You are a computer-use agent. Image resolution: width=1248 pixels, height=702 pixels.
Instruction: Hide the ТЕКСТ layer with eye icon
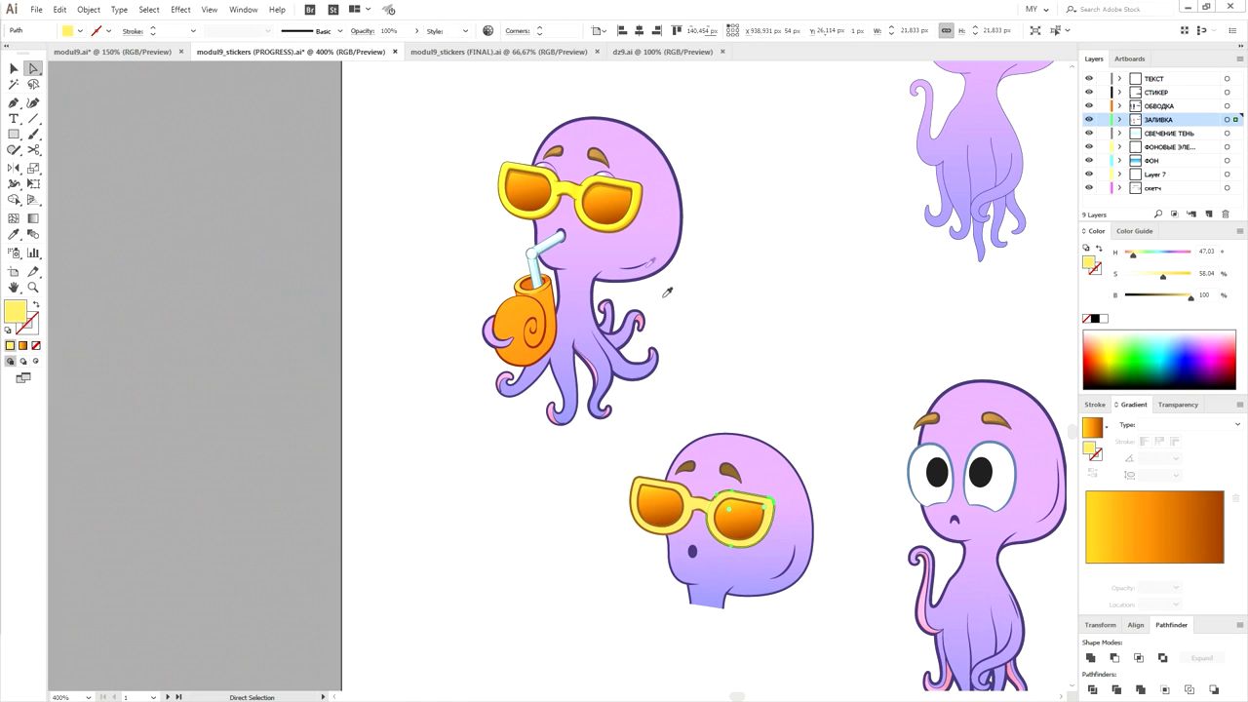pyautogui.click(x=1089, y=79)
